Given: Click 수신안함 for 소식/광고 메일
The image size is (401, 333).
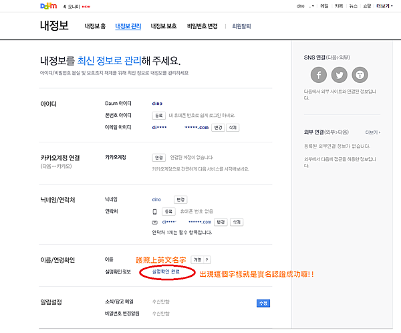Looking at the screenshot, I should [x=161, y=302].
